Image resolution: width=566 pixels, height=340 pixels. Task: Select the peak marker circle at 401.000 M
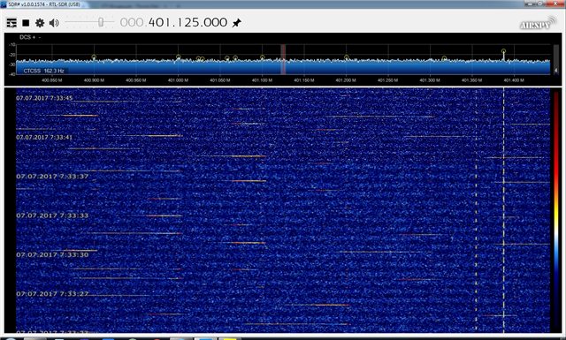coord(179,57)
